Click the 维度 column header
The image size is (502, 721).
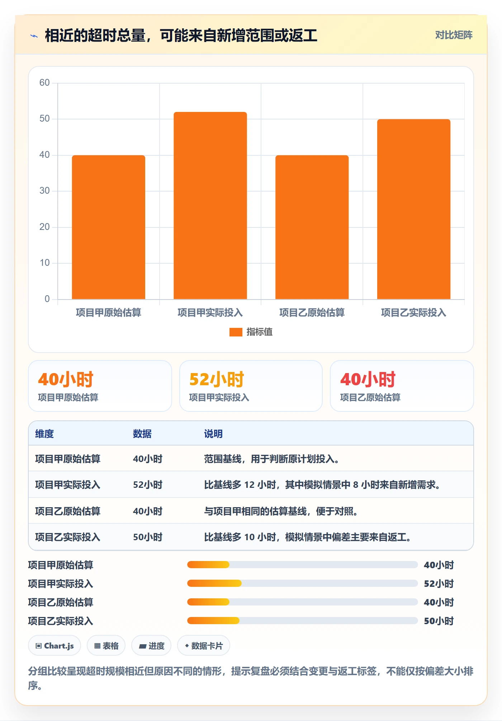pyautogui.click(x=44, y=434)
